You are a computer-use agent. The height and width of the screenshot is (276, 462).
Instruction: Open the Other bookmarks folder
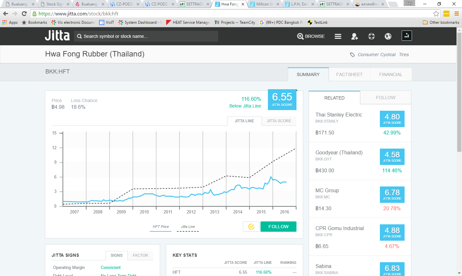(441, 22)
